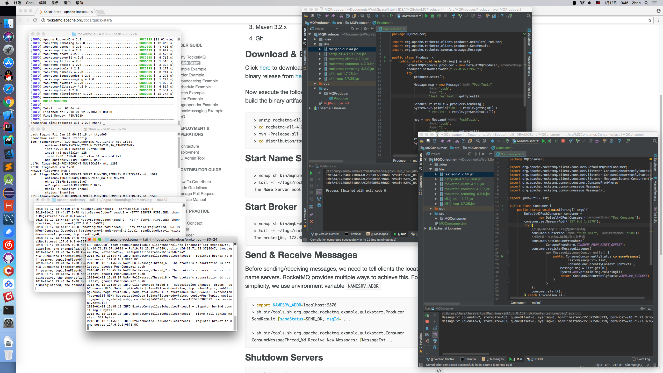Expand the fastjson-1.2.44.jar library entry
663x373 pixels.
(320, 49)
